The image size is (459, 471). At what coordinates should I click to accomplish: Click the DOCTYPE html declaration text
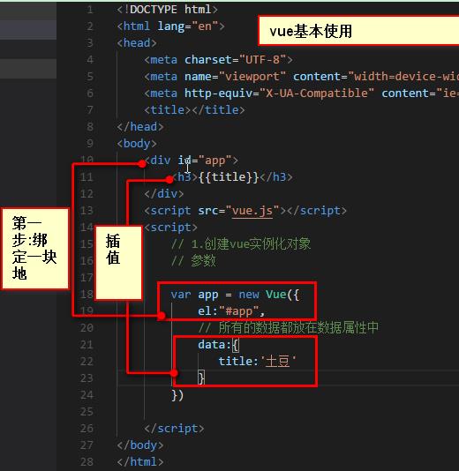(167, 10)
